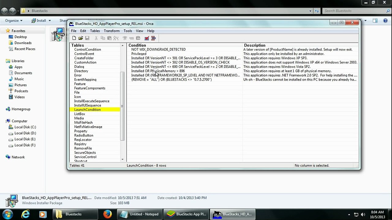The image size is (392, 220).
Task: Launch Internet Explorer from the taskbar
Action: [x=25, y=214]
